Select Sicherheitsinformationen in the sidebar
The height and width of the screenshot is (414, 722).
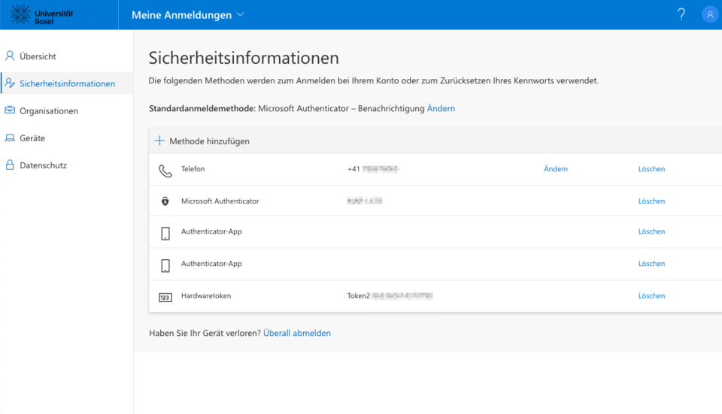coord(67,83)
